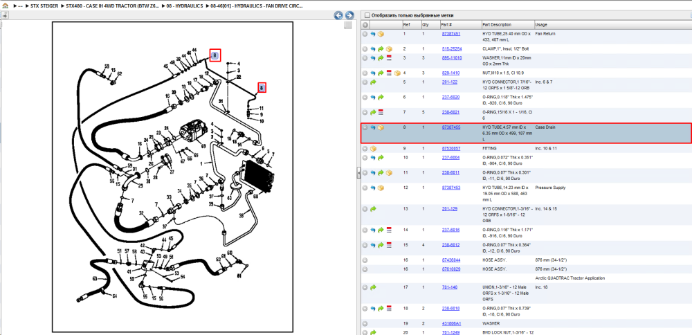Click the circle icon in the table header

click(x=365, y=25)
